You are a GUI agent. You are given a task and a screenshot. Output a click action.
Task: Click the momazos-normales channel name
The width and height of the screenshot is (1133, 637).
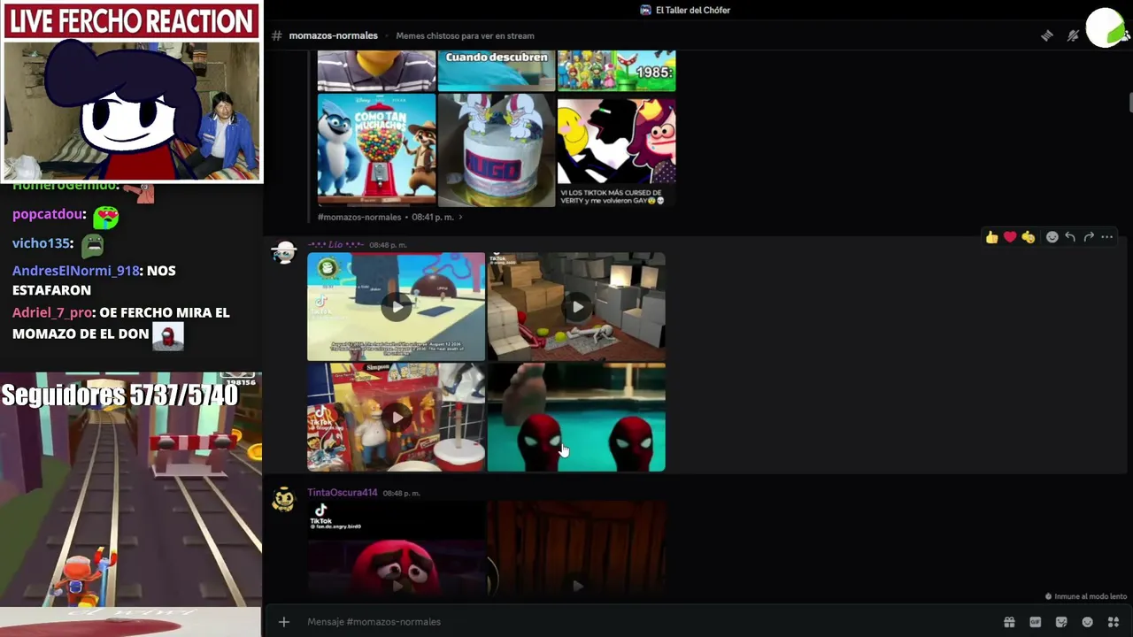click(333, 35)
